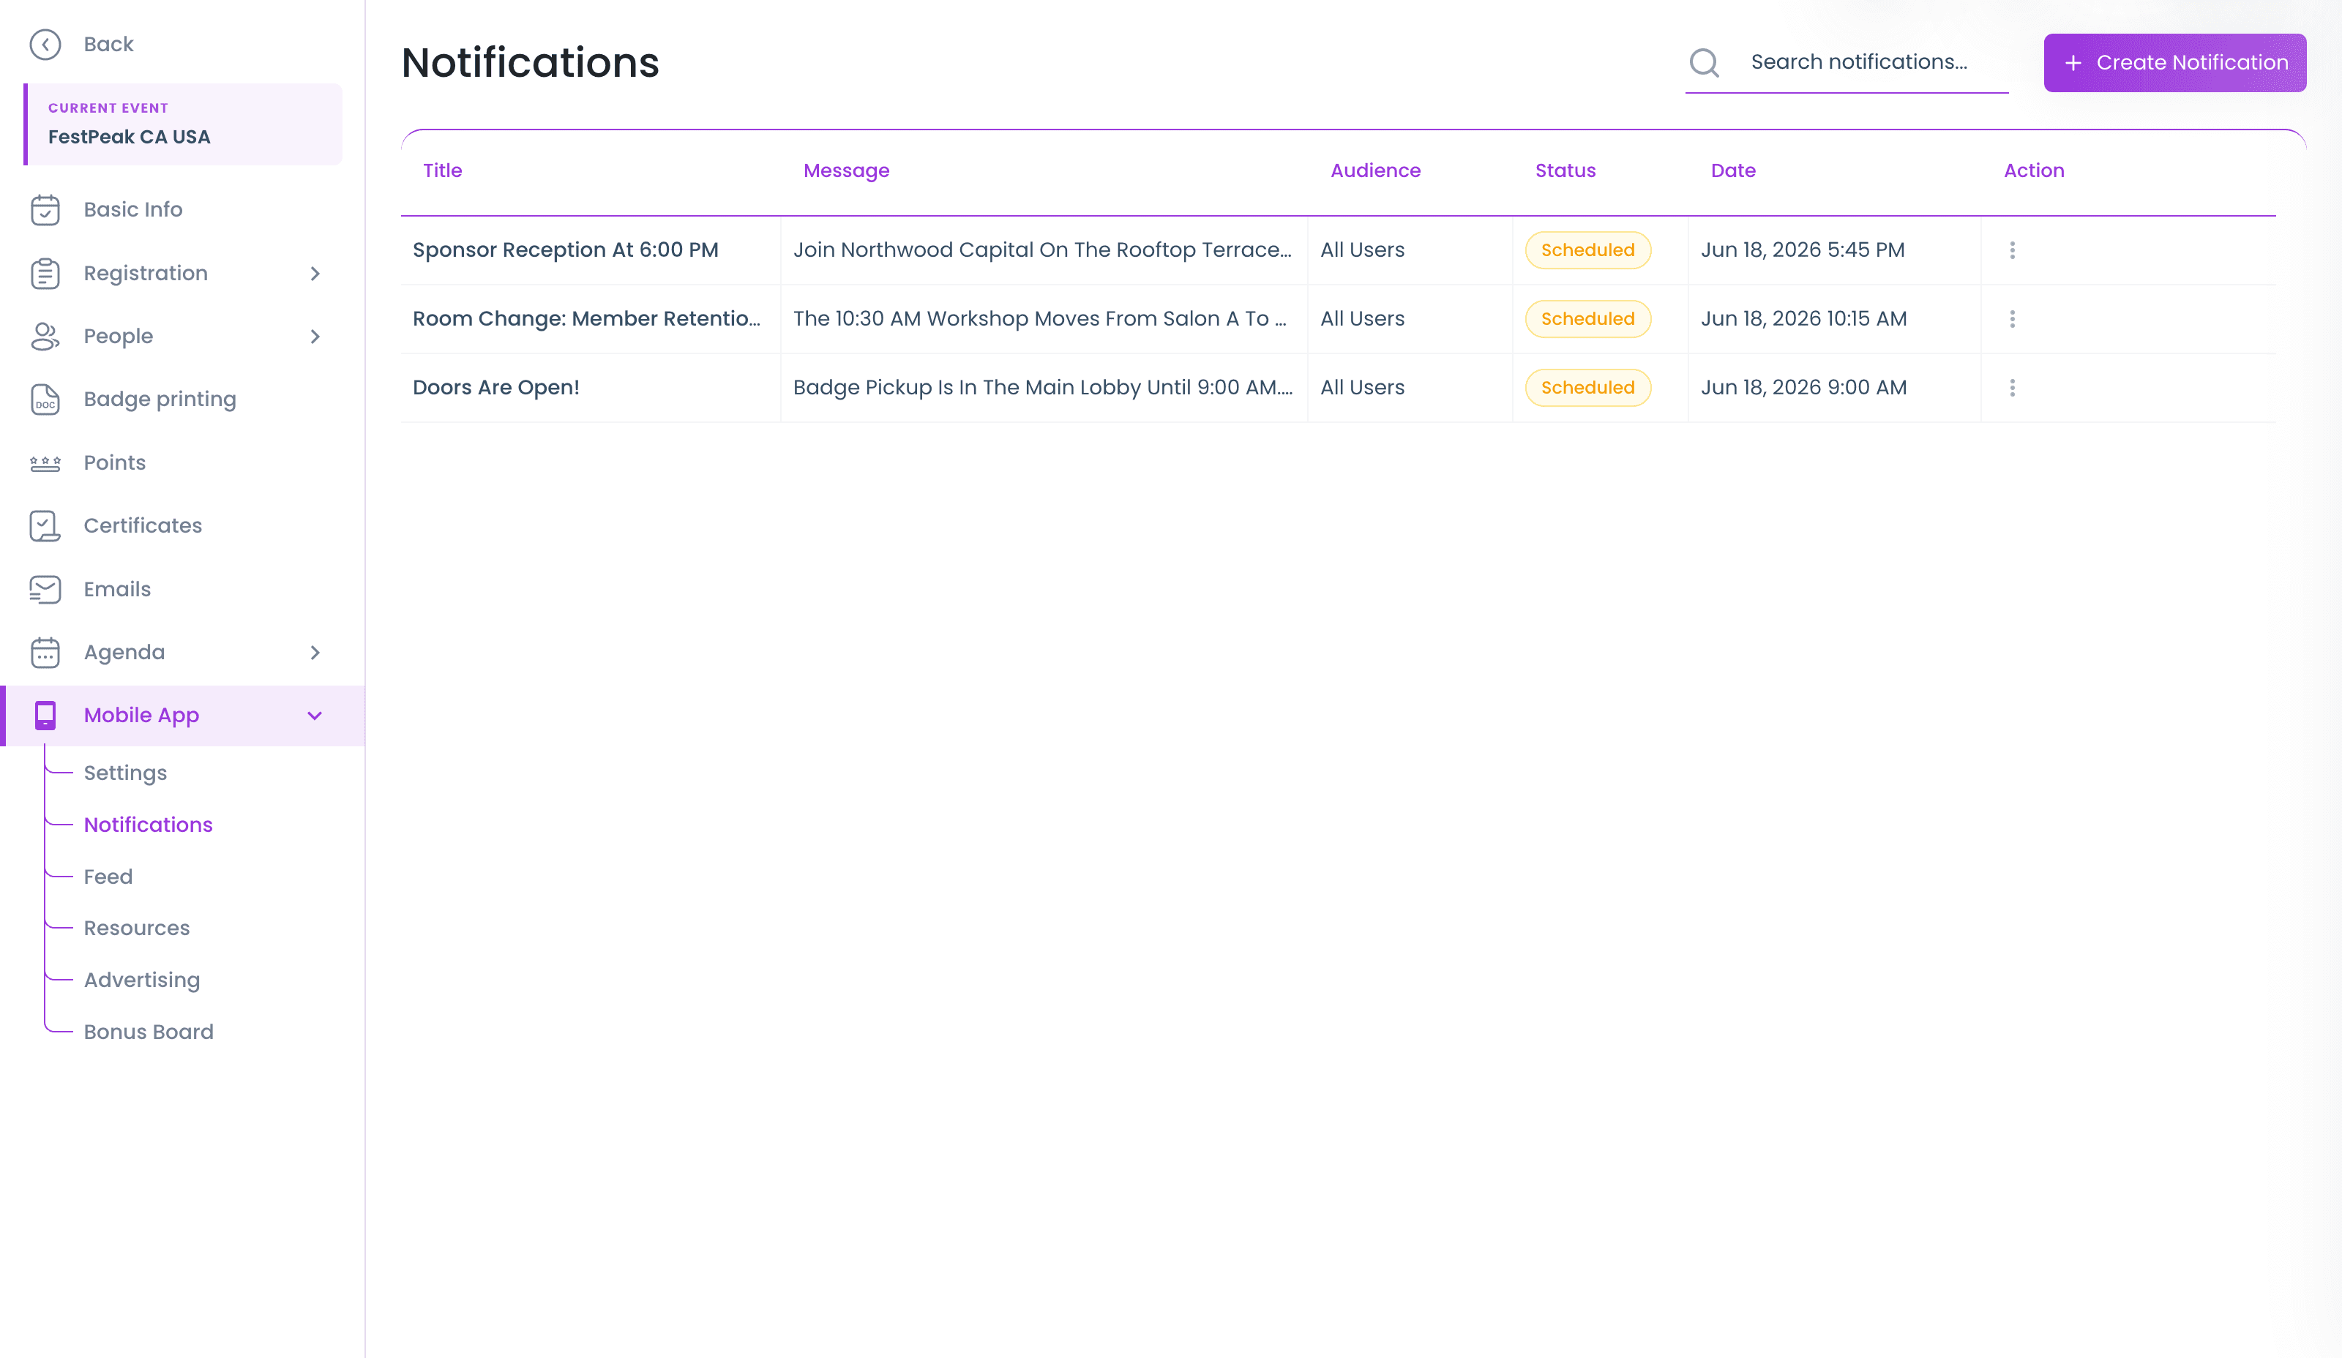The height and width of the screenshot is (1358, 2342).
Task: Click the Back link
Action: [x=109, y=45]
